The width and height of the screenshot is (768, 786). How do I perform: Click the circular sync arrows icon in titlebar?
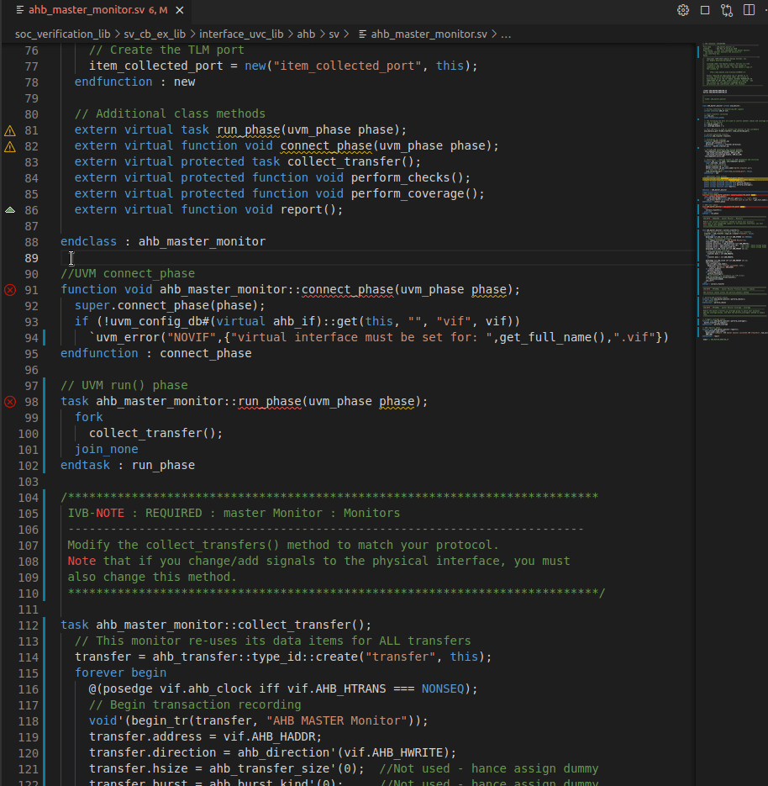pyautogui.click(x=726, y=9)
